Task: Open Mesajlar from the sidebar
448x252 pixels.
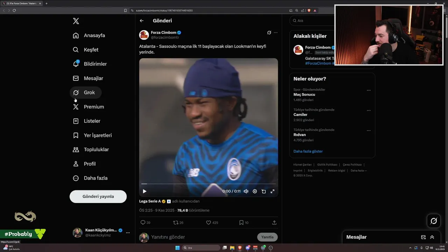Action: [x=88, y=78]
